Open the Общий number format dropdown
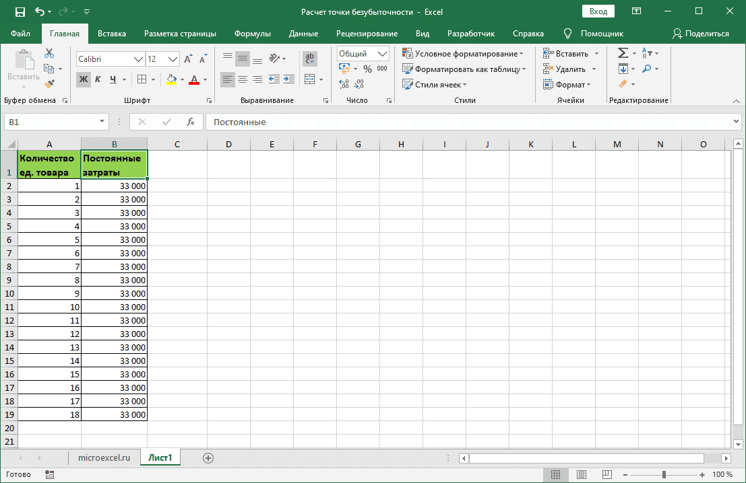746x483 pixels. pos(383,54)
